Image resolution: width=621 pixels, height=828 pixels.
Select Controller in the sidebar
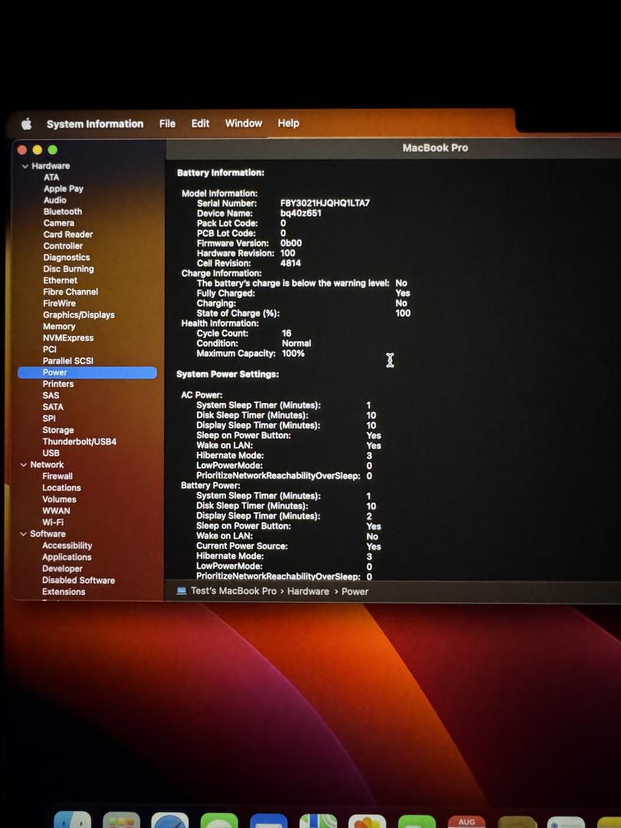pyautogui.click(x=63, y=246)
